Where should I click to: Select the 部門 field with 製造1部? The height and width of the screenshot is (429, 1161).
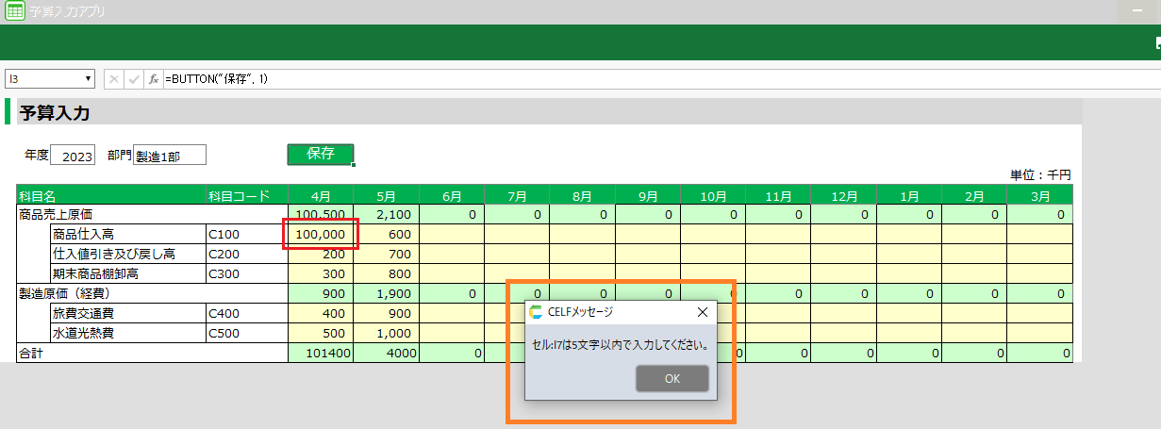(x=170, y=156)
